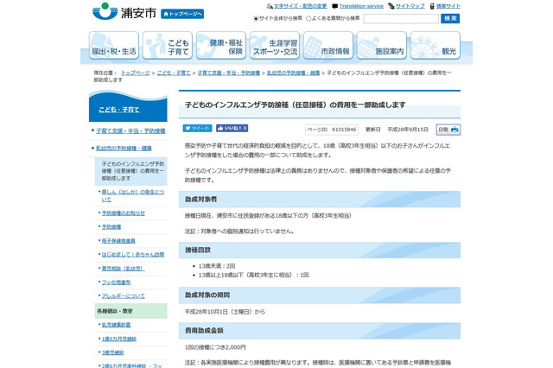The height and width of the screenshot is (368, 553).
Task: Click the 平成28年9月15日 update date
Action: click(x=408, y=130)
